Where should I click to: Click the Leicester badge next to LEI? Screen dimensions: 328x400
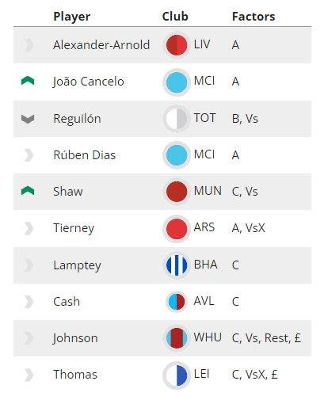(177, 375)
